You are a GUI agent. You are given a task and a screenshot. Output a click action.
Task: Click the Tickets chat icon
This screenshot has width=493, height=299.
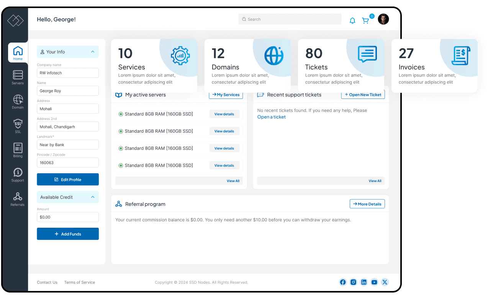[367, 54]
